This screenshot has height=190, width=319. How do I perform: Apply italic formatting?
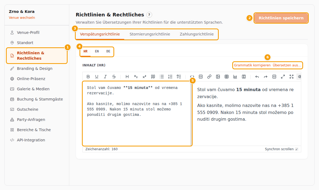pos(105,77)
